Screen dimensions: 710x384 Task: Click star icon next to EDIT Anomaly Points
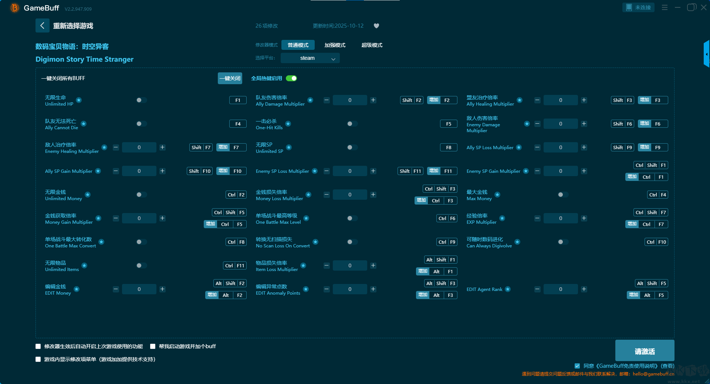coord(306,289)
